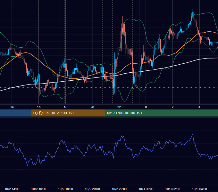Viewport: 218px width, 192px height.
Task: Click the 10/3 02:00 timestamp label
Action: [173, 189]
